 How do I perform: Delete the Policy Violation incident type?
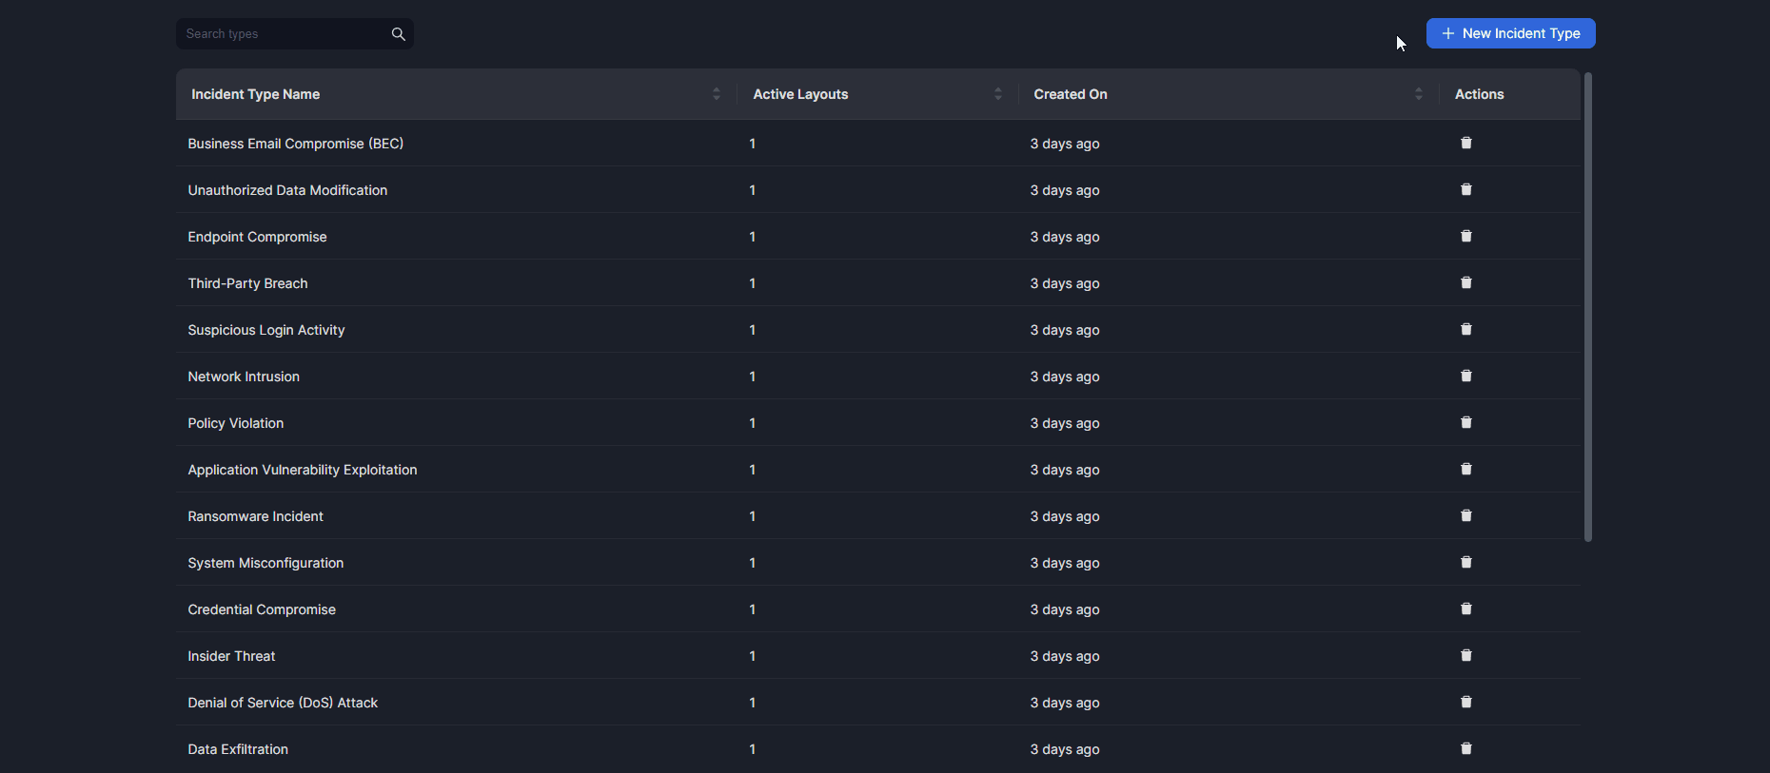pos(1465,423)
